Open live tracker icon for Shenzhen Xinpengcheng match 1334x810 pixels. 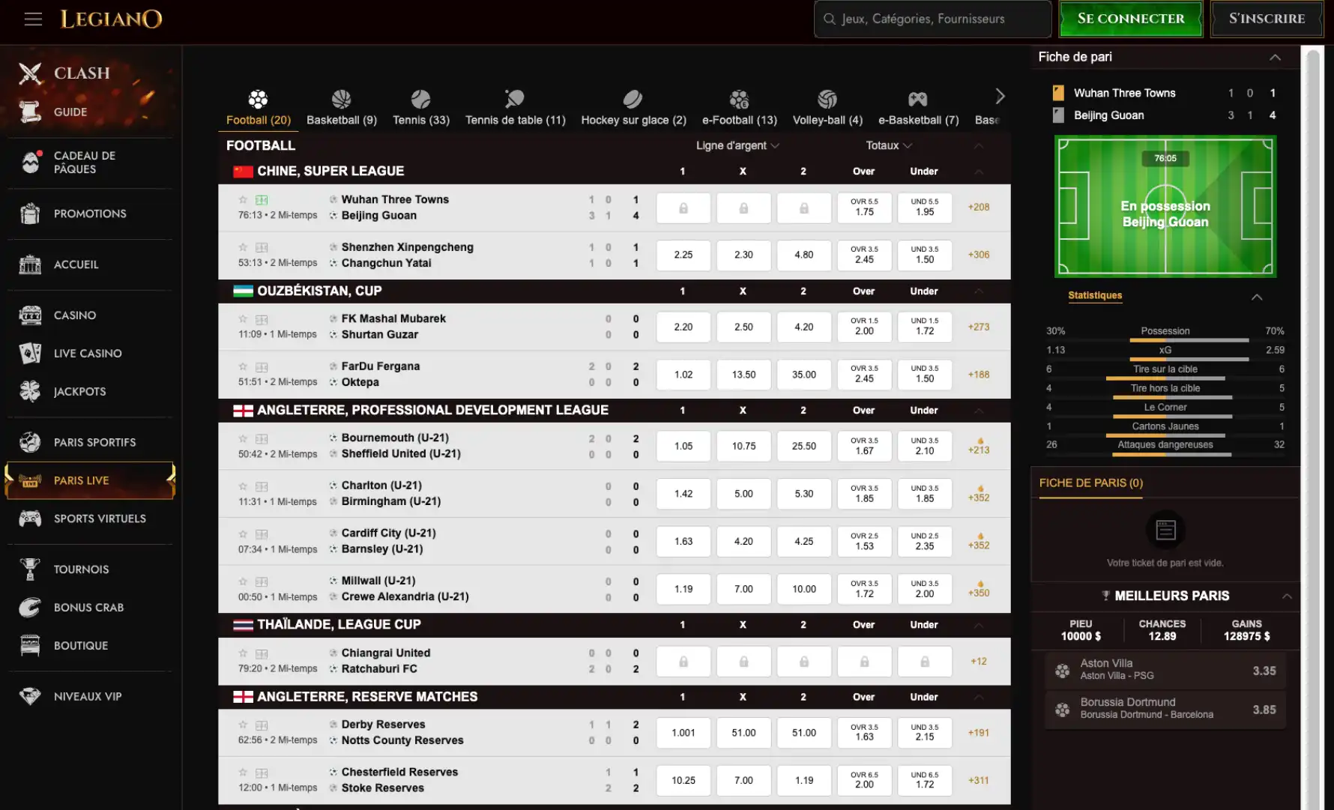(262, 247)
